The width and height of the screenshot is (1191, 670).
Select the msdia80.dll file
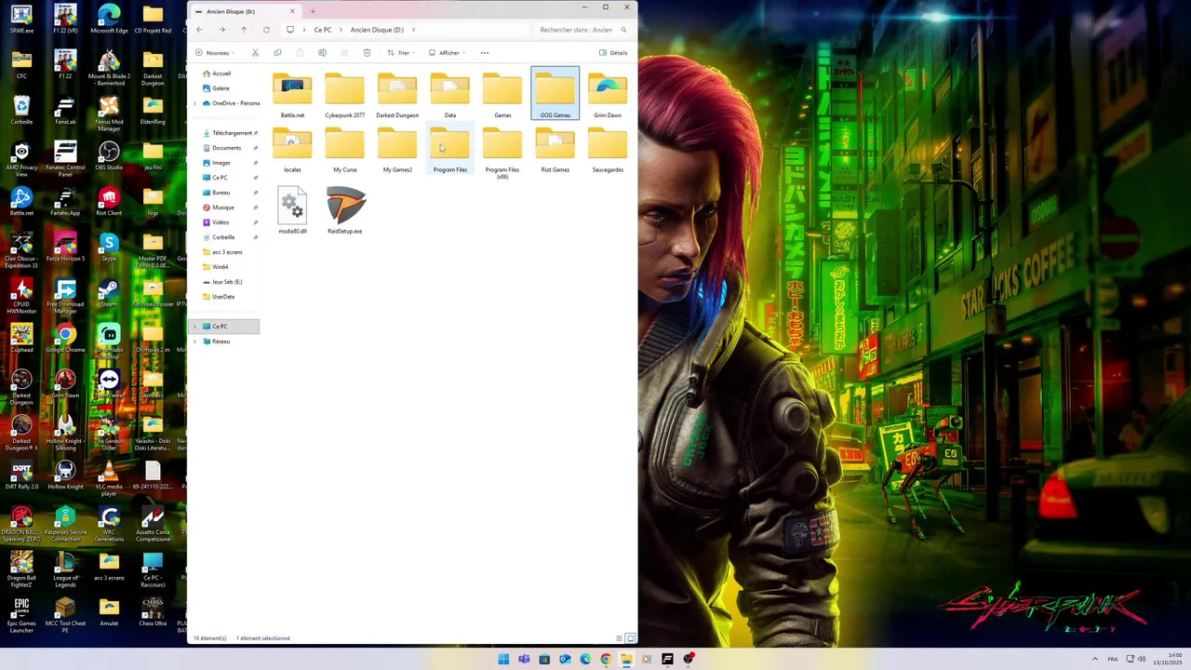[x=292, y=210]
